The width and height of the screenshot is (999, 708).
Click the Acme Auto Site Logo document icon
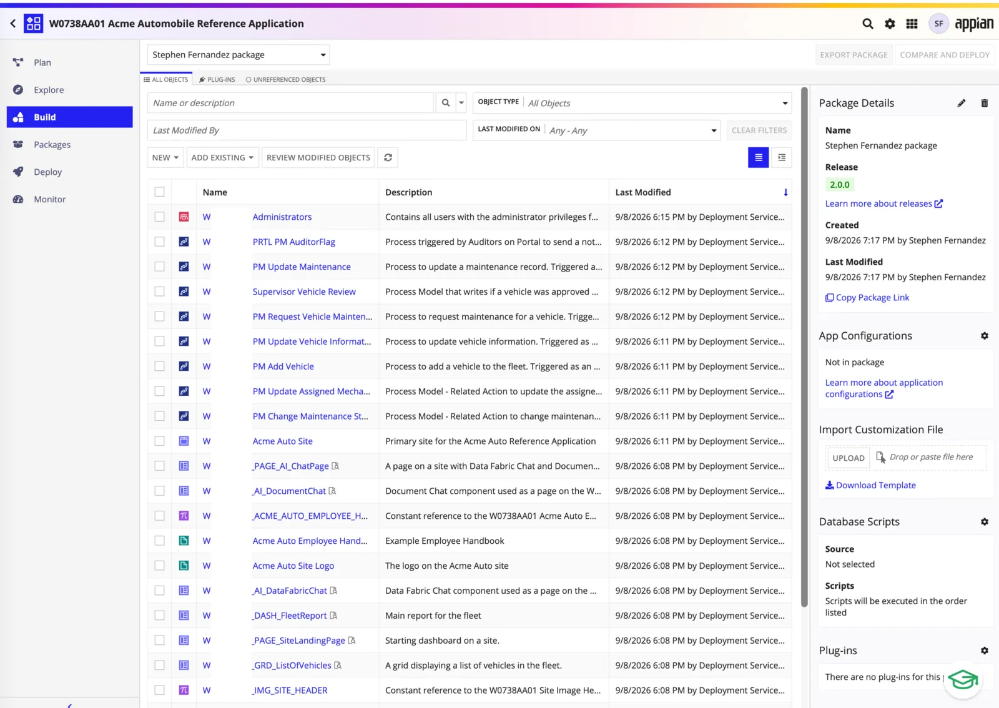pos(184,566)
